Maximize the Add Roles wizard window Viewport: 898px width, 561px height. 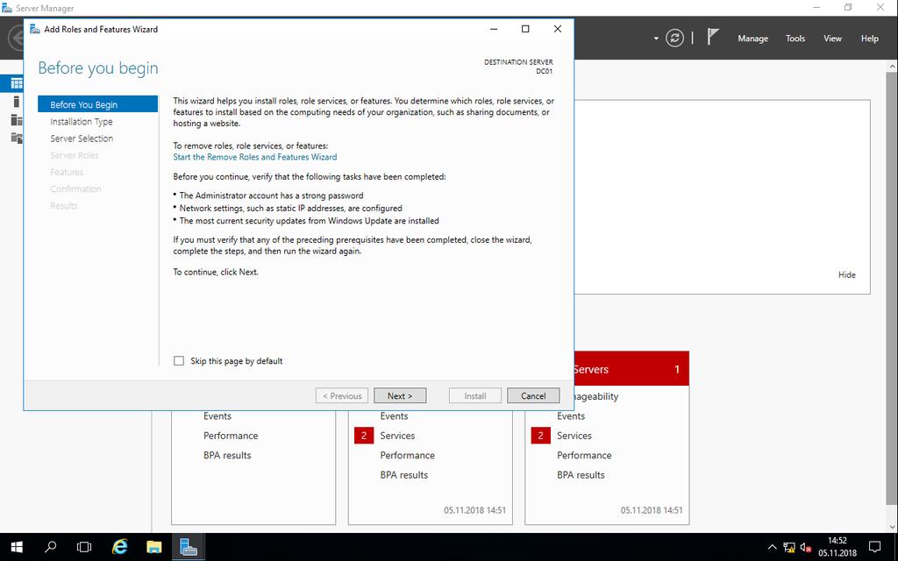(525, 29)
